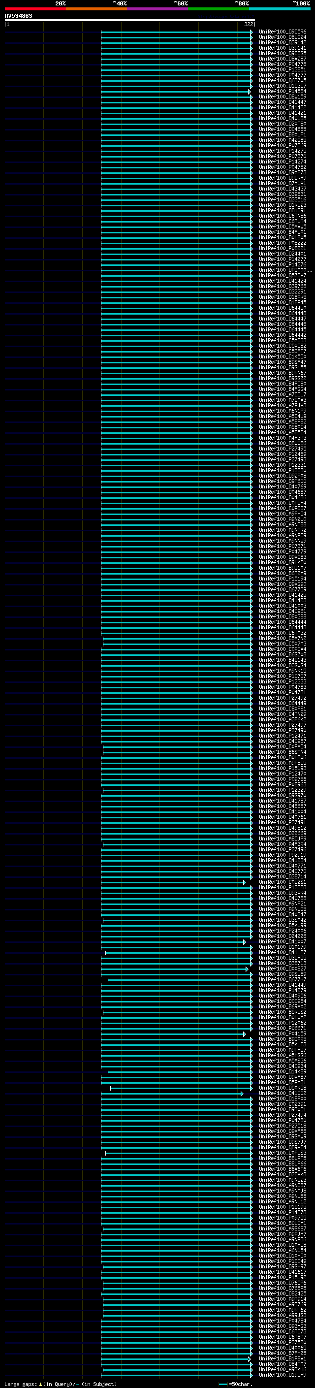Select the UniRef100_Q9XF73 label
This screenshot has width=315, height=1388.
point(283,173)
